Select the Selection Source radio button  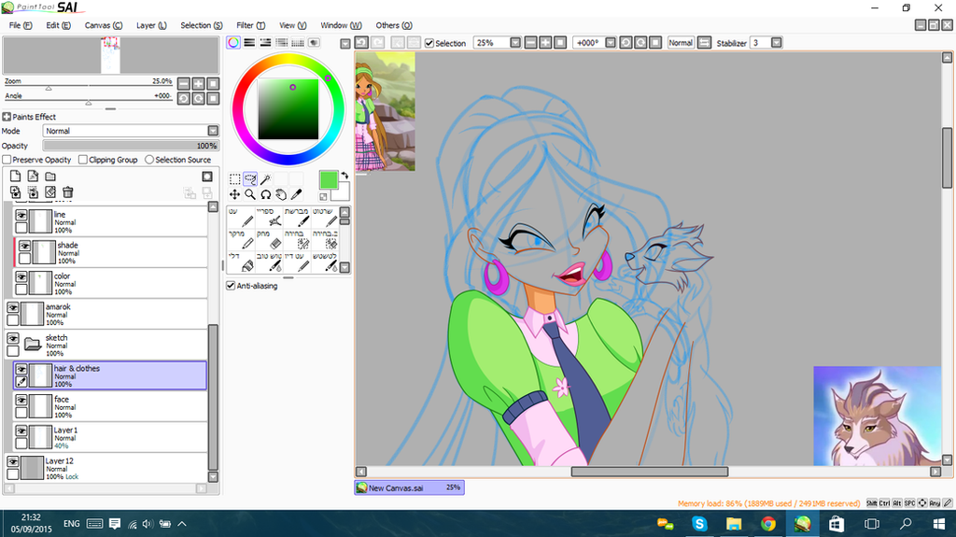pos(149,160)
